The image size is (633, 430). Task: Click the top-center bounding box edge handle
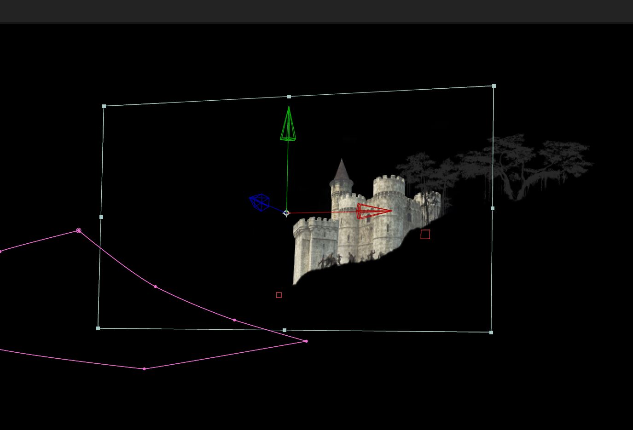(x=289, y=97)
